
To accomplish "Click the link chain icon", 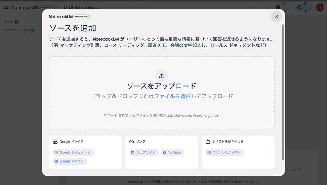I will [132, 142].
